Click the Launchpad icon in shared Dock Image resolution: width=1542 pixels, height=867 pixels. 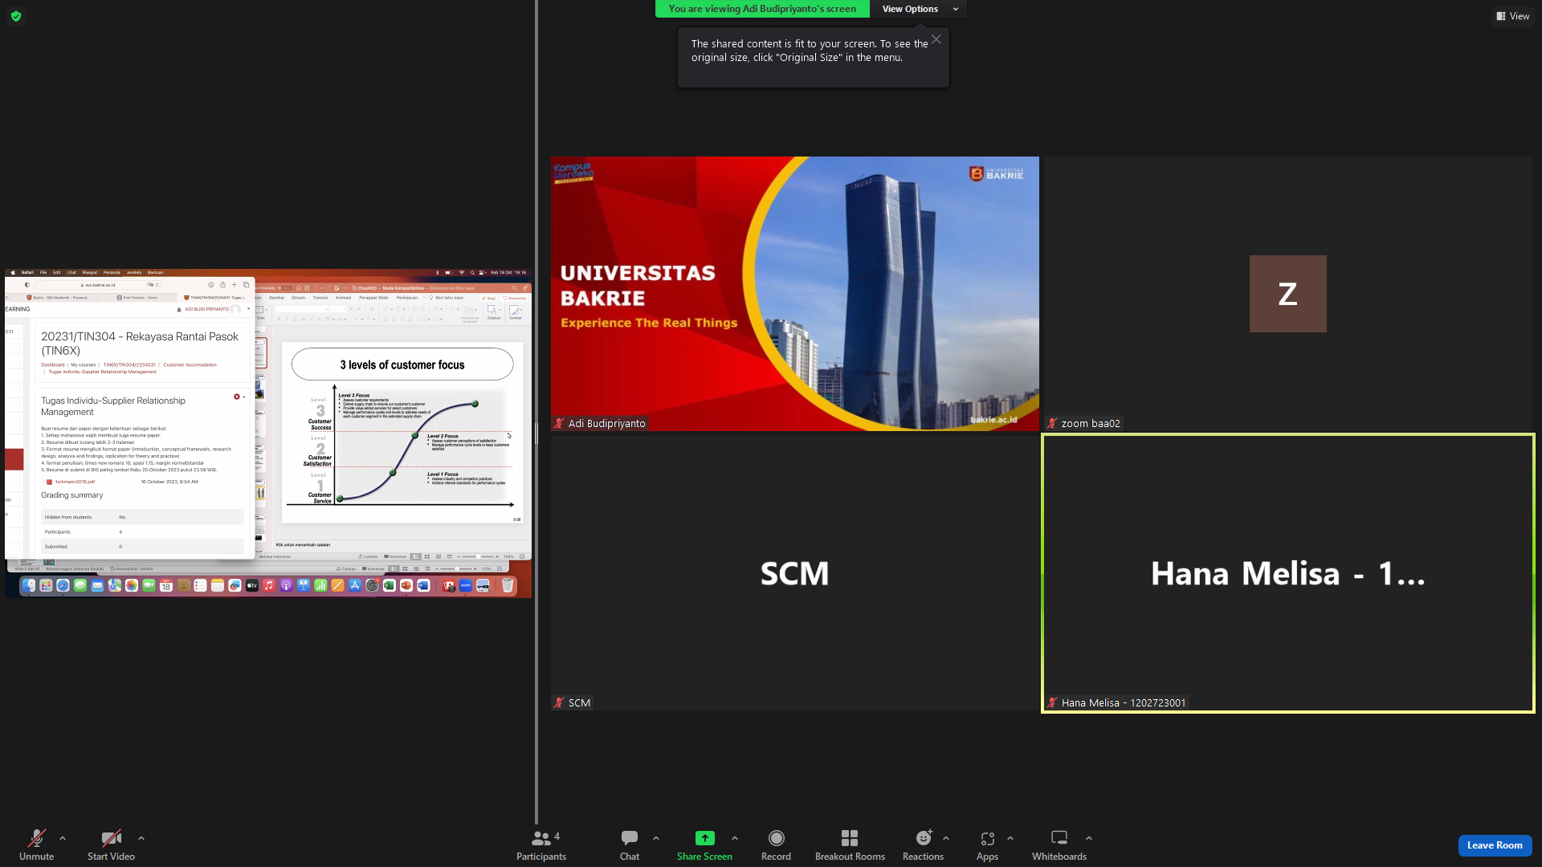[x=46, y=586]
